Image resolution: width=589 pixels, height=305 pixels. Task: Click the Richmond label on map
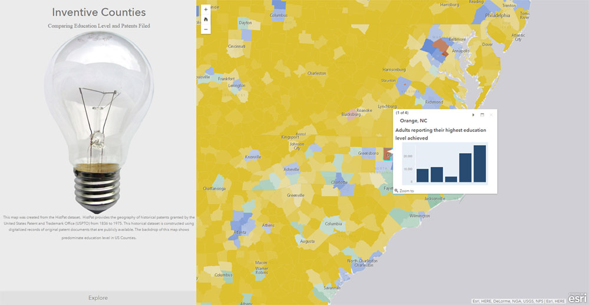(x=434, y=102)
